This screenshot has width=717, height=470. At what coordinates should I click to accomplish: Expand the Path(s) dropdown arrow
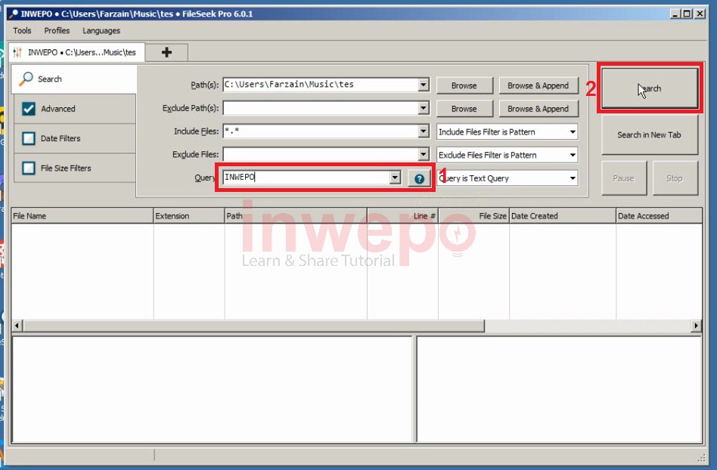(x=424, y=85)
